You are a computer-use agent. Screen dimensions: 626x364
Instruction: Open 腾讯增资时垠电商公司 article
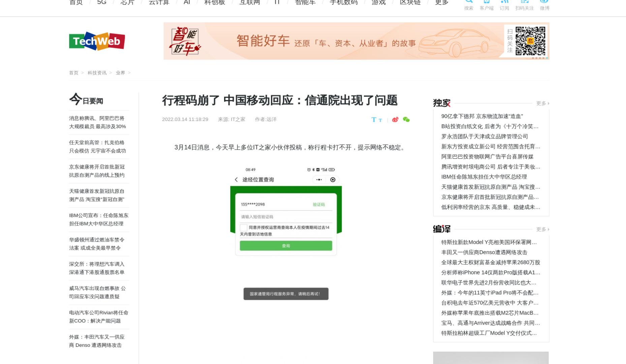tap(491, 167)
